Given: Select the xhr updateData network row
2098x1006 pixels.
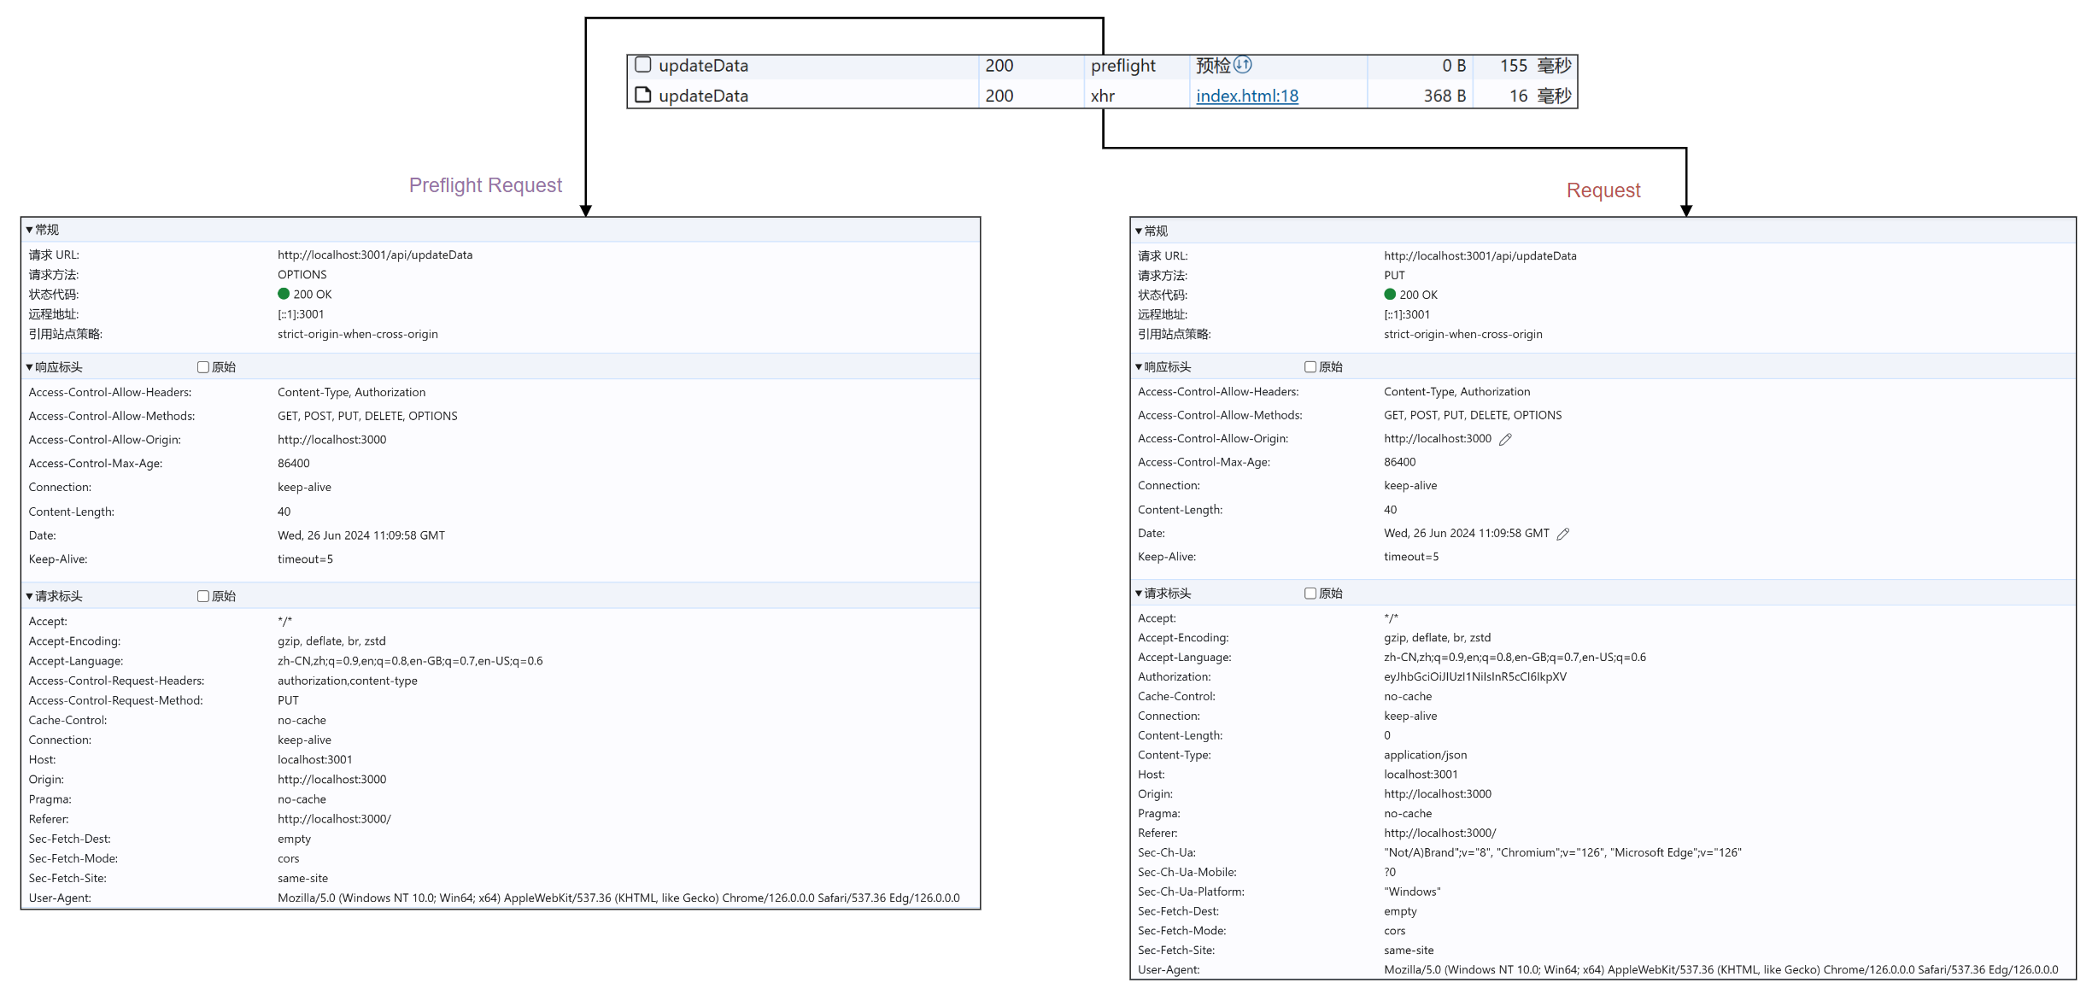Looking at the screenshot, I should click(x=703, y=96).
